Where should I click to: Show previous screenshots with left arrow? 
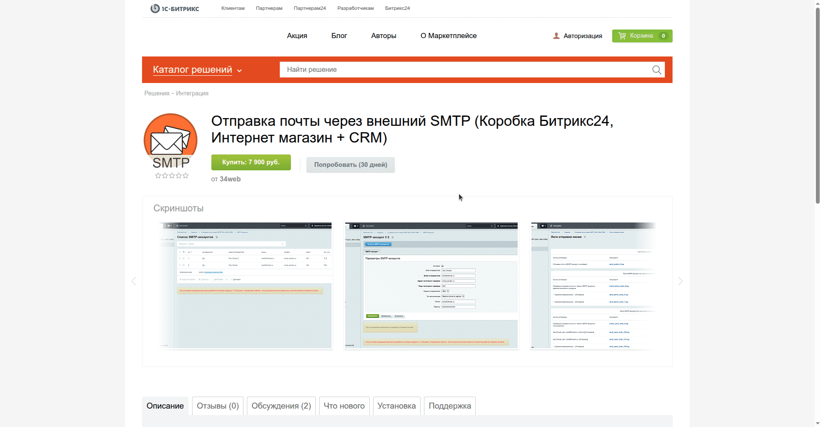[x=134, y=281]
